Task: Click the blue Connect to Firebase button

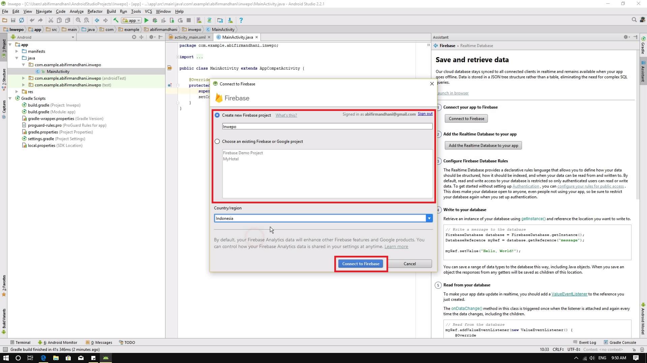Action: [x=361, y=264]
